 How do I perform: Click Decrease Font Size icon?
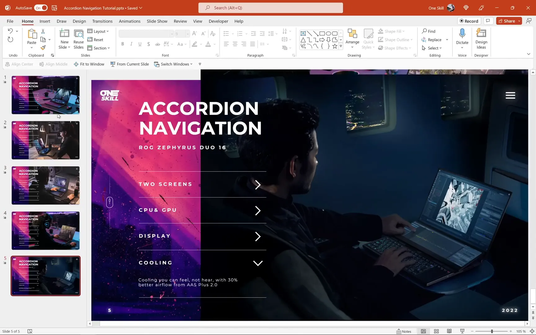click(x=203, y=33)
